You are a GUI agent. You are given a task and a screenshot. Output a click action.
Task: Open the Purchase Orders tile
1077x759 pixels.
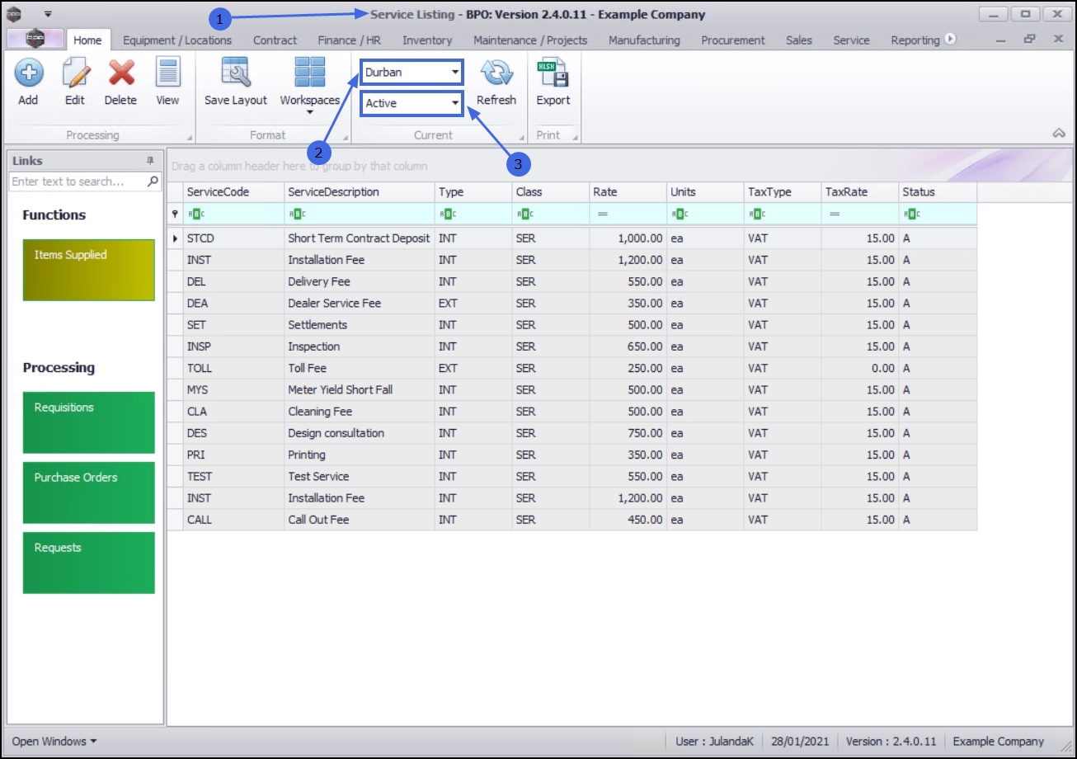(89, 493)
